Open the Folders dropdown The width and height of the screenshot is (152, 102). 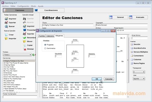[x=17, y=55]
